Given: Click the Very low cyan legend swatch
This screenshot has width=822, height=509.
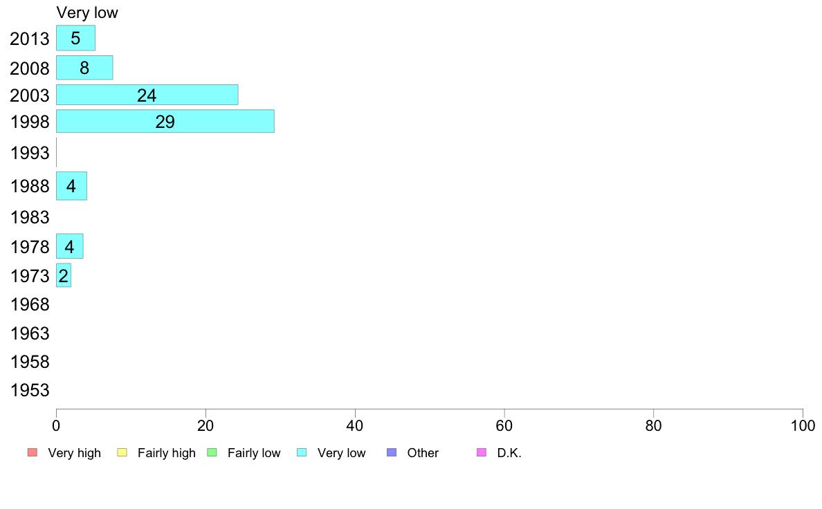Looking at the screenshot, I should (x=302, y=452).
